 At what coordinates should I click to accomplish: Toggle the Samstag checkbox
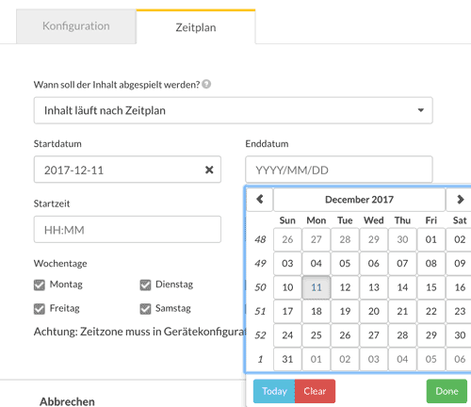[x=145, y=309]
